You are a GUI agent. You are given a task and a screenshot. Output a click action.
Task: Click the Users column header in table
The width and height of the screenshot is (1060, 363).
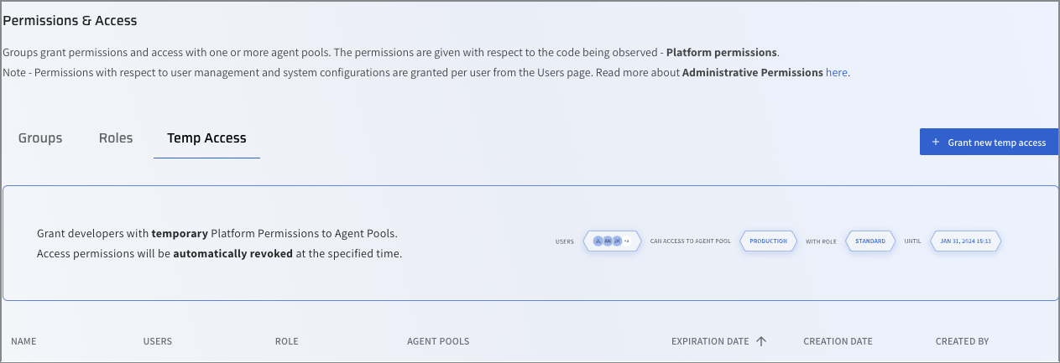[158, 341]
